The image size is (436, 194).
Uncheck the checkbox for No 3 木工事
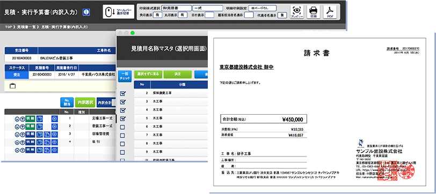point(122,102)
